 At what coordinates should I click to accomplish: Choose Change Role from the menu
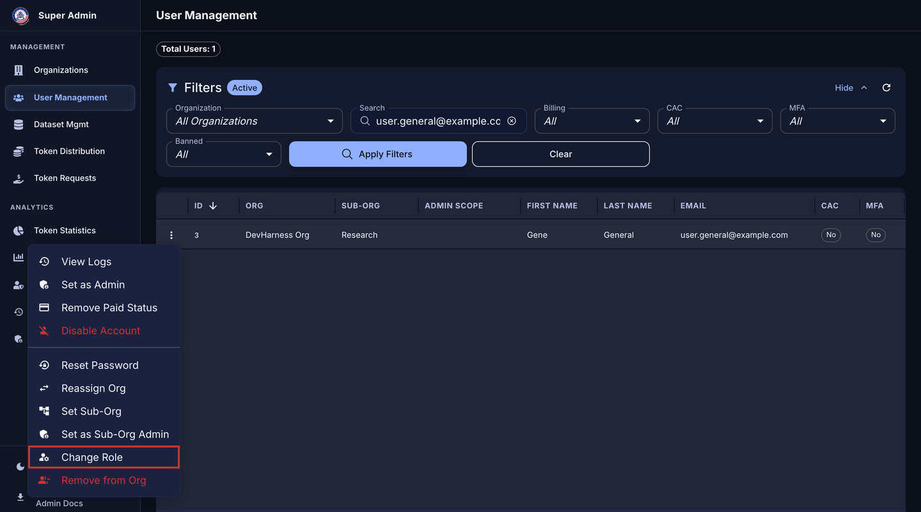pos(104,457)
